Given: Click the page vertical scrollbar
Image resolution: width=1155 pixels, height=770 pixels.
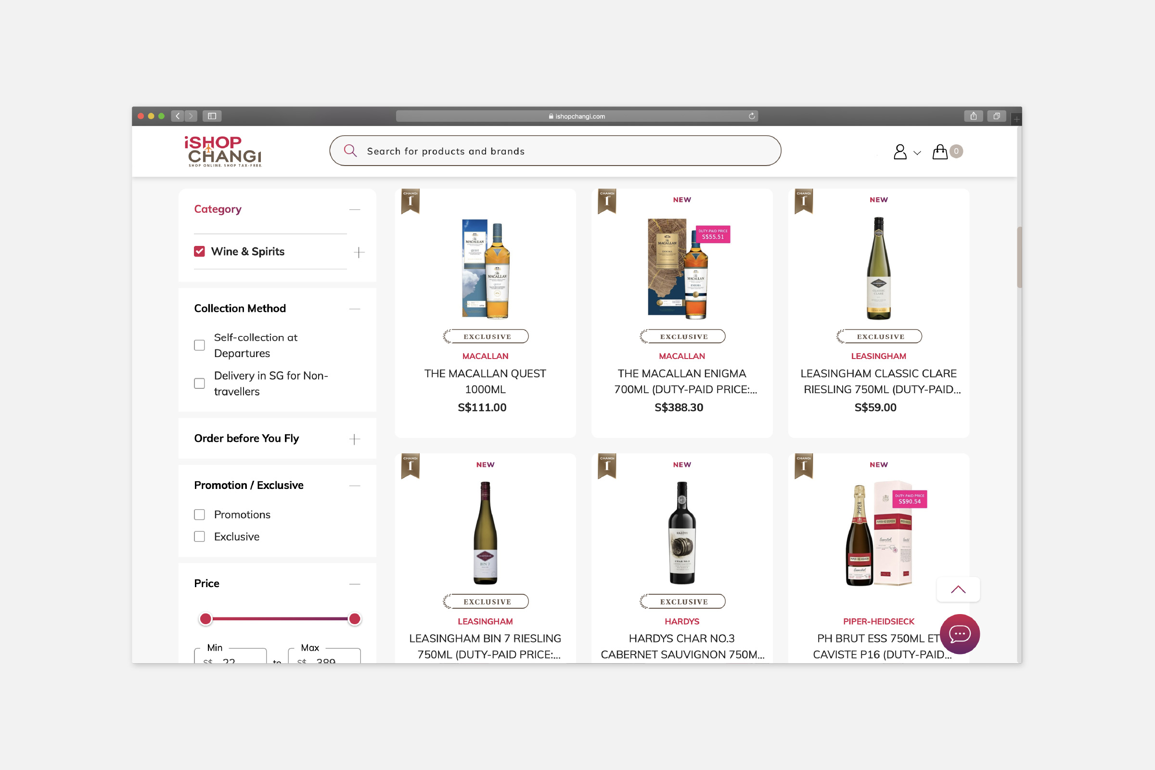Looking at the screenshot, I should coord(1019,257).
